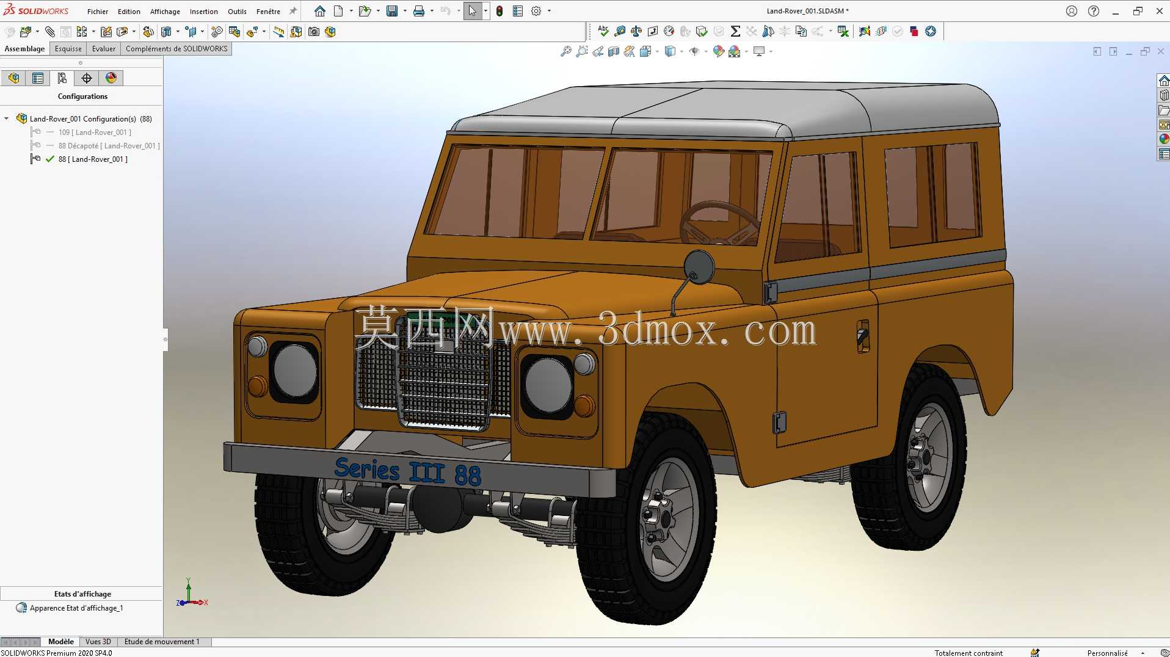Open the DisplayManager color ball tab

click(x=111, y=78)
